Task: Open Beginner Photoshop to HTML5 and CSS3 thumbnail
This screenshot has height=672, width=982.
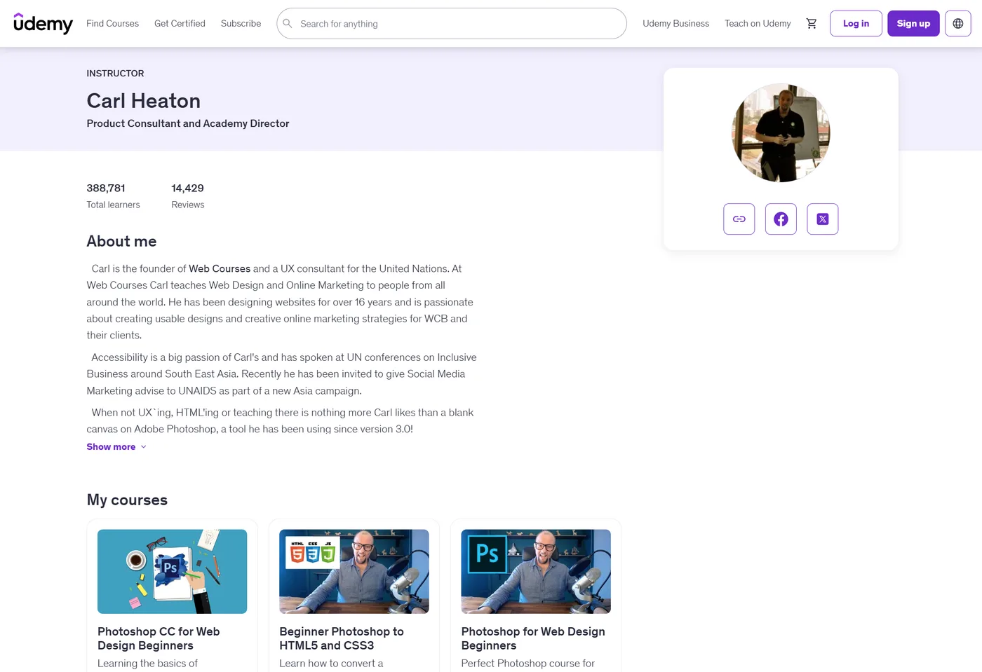Action: (354, 572)
